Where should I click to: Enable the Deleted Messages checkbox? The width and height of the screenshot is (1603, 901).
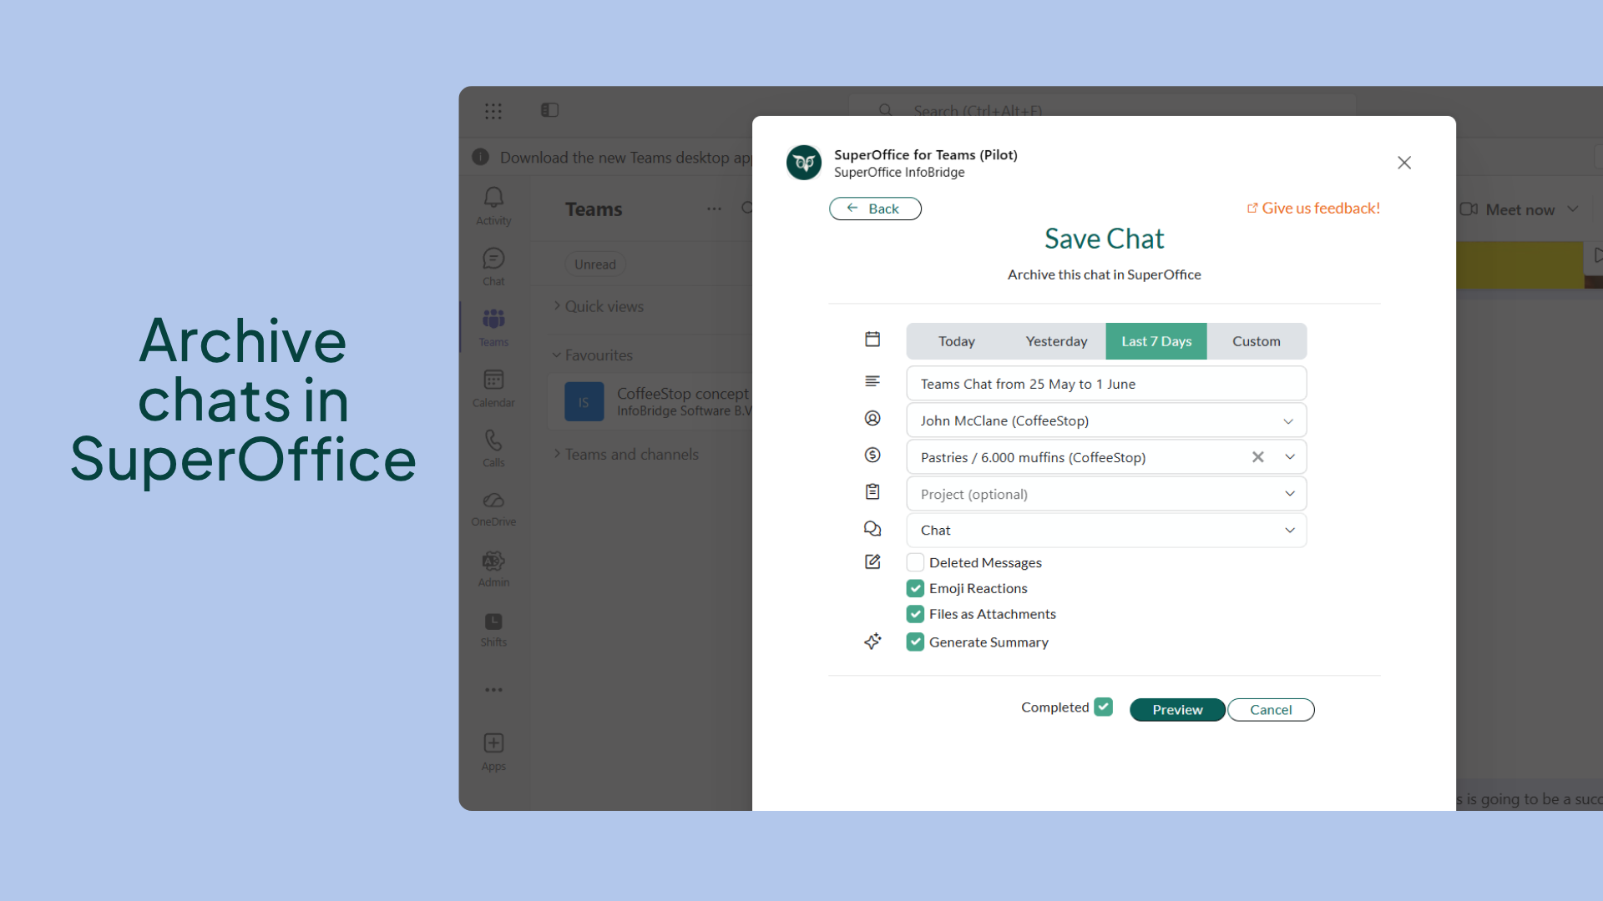(x=915, y=562)
